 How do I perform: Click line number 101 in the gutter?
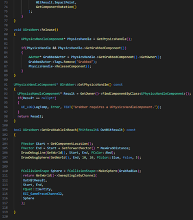coord(5,130)
